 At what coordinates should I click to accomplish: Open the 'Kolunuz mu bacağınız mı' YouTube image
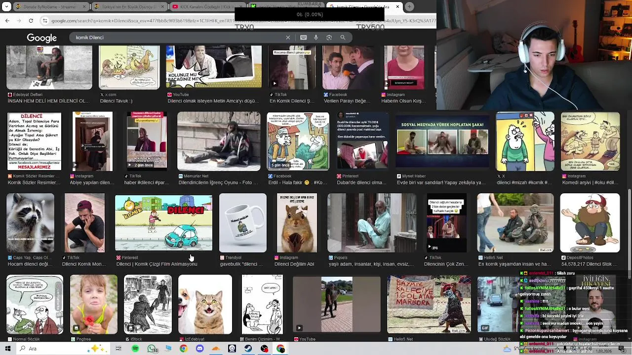(214, 67)
